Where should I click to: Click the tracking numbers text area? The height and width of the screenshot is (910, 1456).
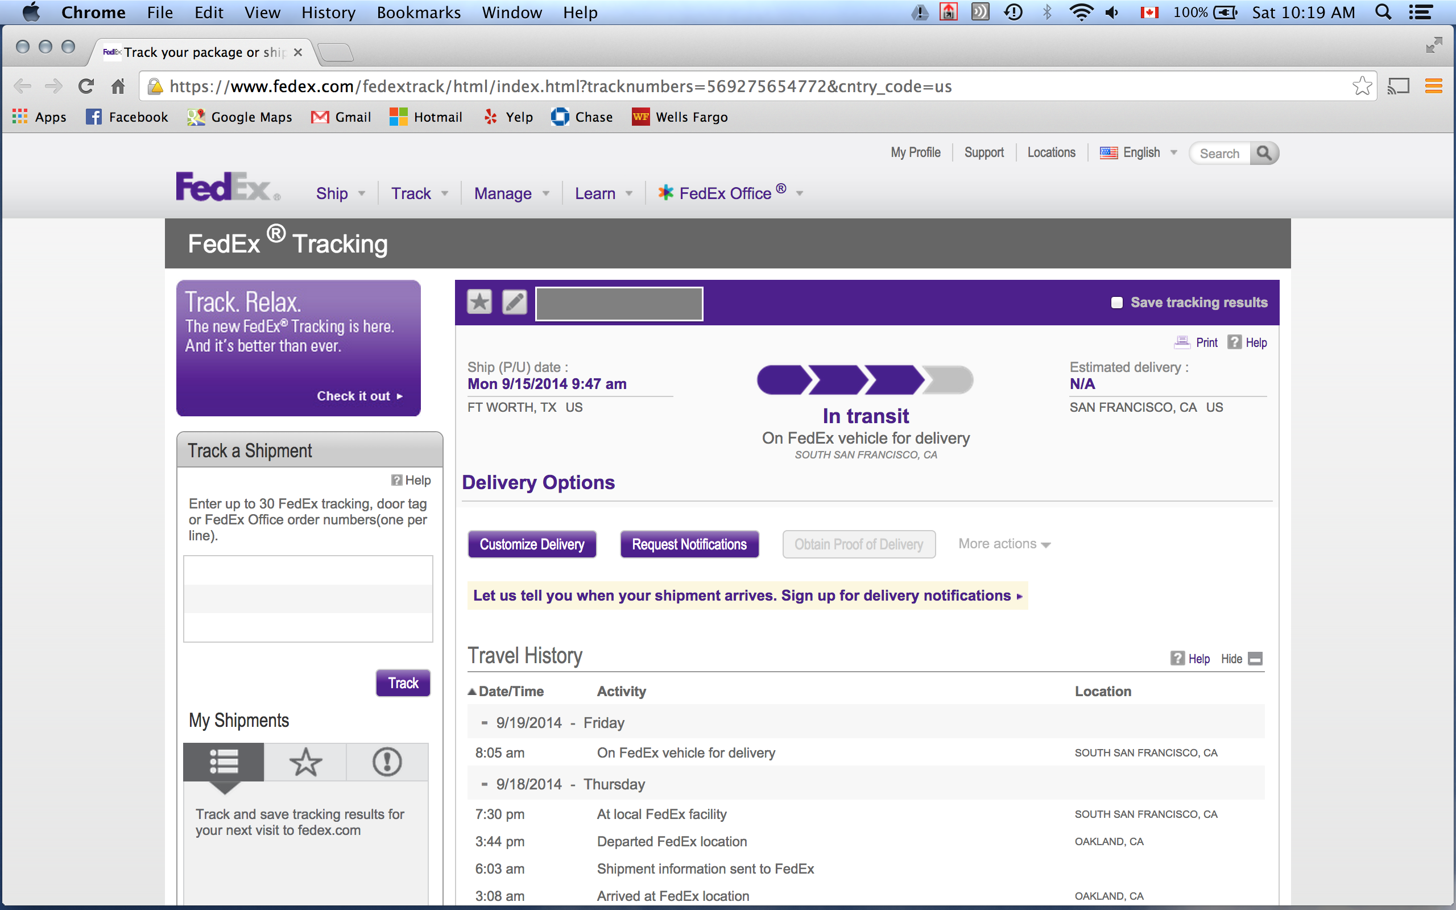308,598
